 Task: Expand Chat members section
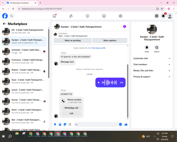pyautogui.click(x=152, y=65)
